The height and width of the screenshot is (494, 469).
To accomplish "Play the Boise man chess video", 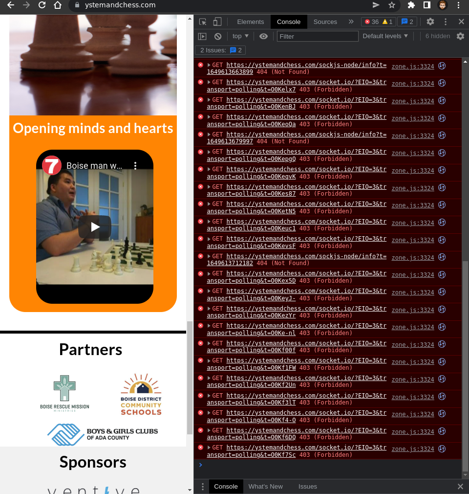I will pos(94,226).
